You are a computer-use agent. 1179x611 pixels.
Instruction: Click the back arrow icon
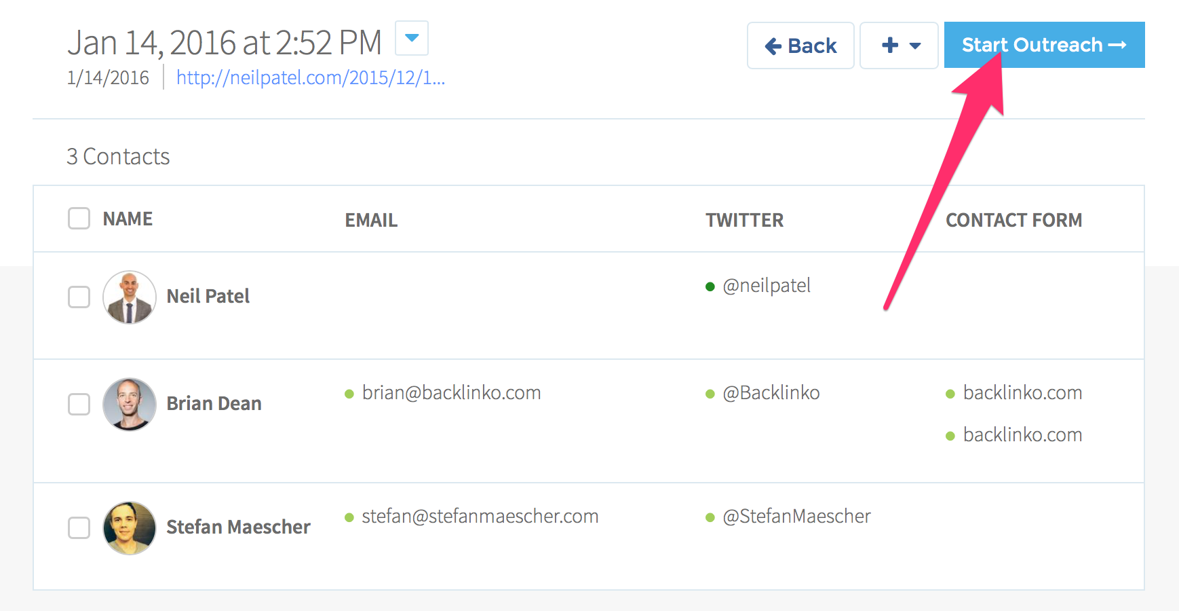pyautogui.click(x=773, y=46)
